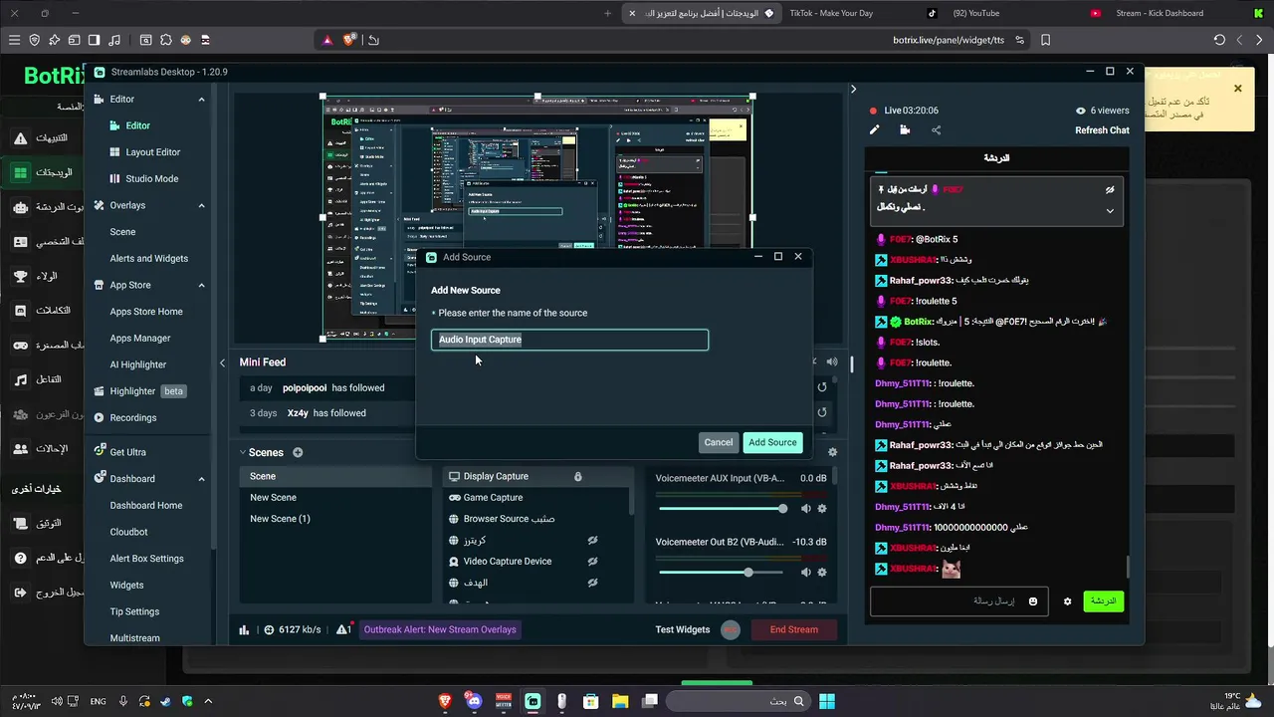Click End Stream button
The height and width of the screenshot is (717, 1274).
794,630
